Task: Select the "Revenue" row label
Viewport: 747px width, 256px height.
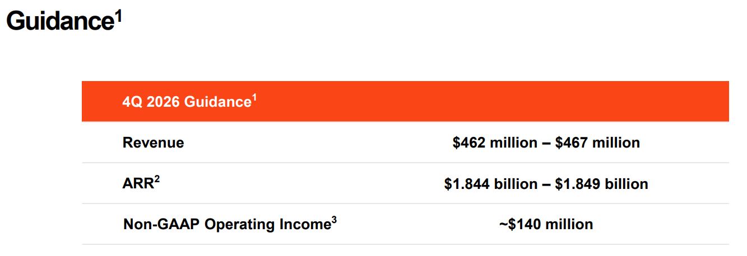Action: [153, 143]
